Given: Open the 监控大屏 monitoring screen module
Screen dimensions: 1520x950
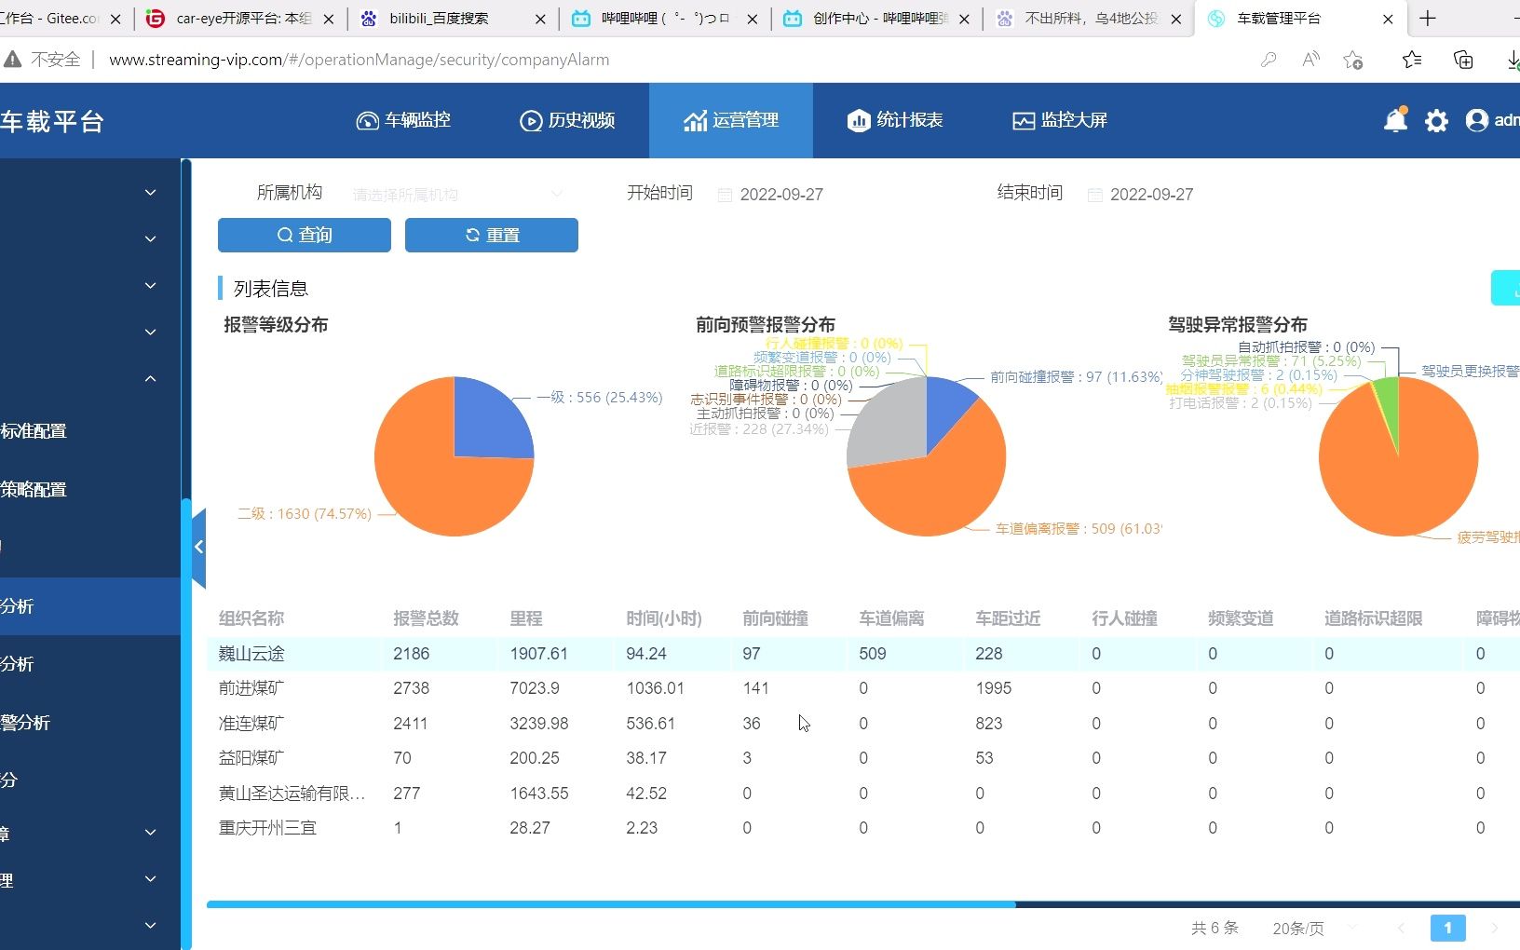Looking at the screenshot, I should [x=1059, y=120].
